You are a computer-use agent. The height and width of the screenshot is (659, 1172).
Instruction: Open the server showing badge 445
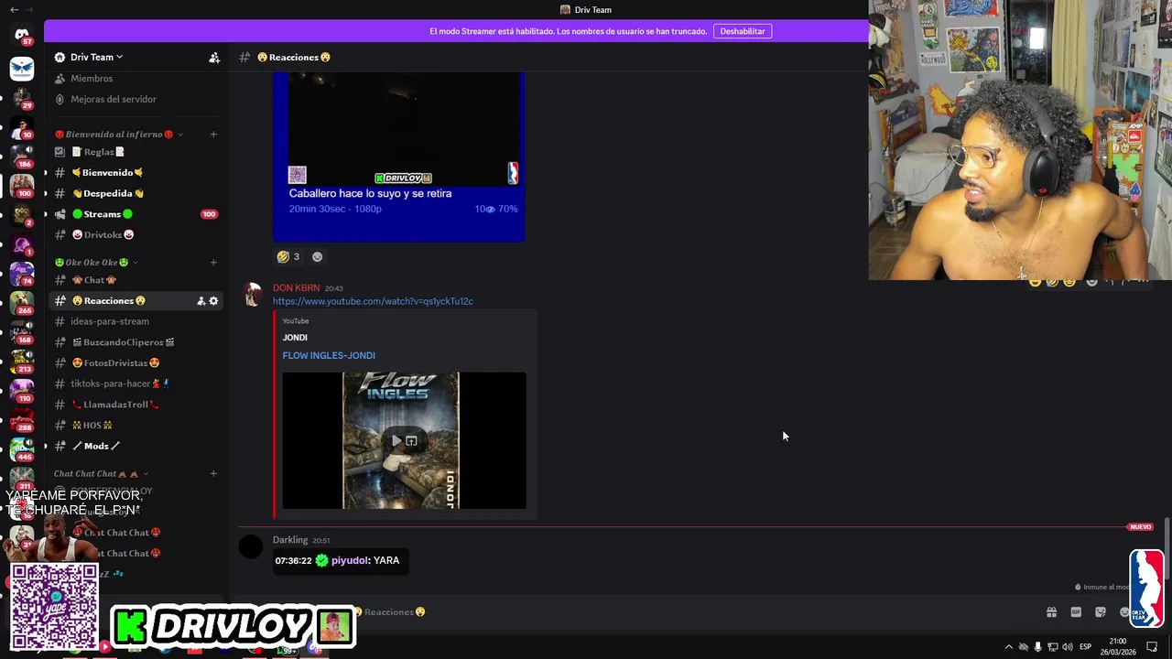22,449
